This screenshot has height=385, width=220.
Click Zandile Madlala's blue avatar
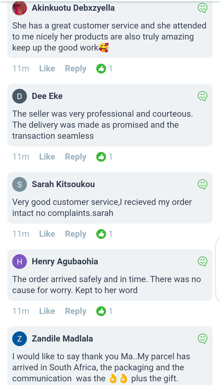(x=19, y=338)
